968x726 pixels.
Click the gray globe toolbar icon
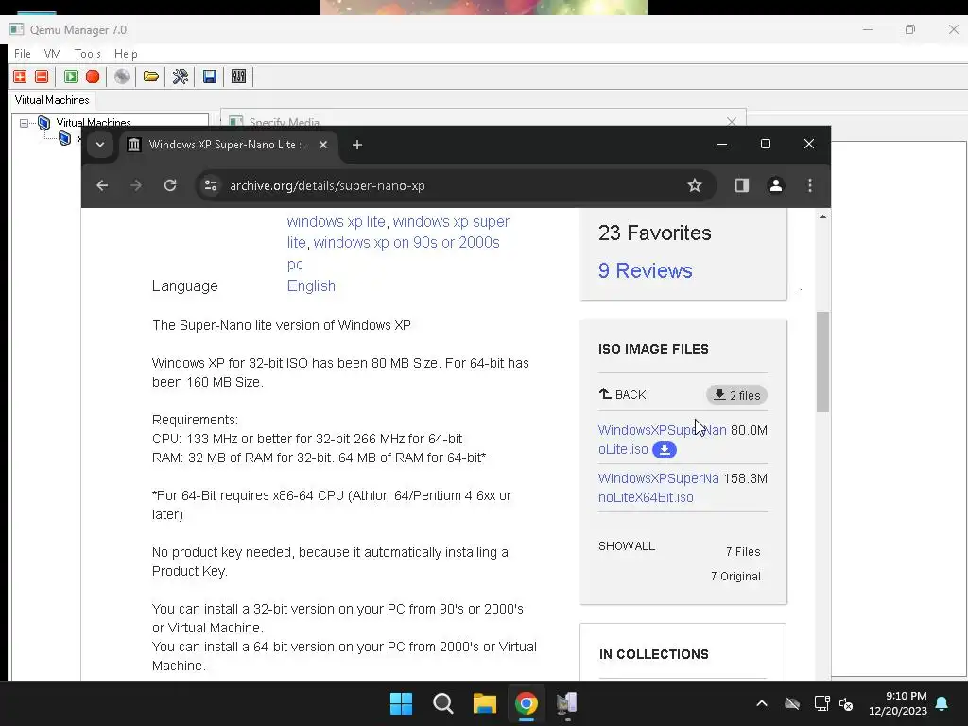(122, 77)
